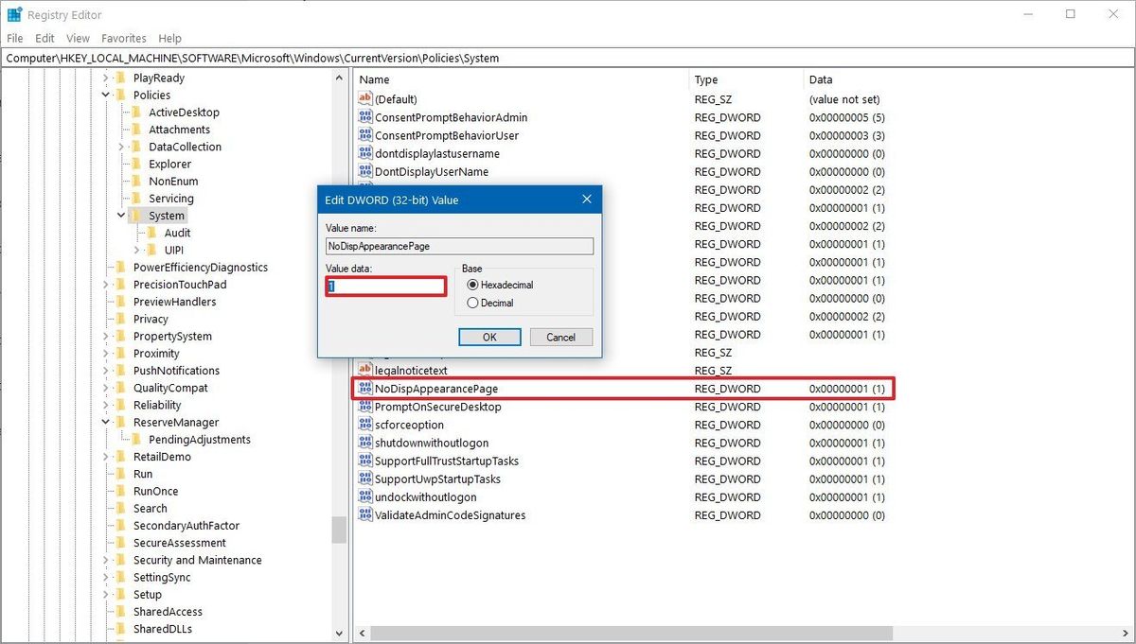Click the ab icon beside legalnoticetext
1136x644 pixels.
coord(364,370)
